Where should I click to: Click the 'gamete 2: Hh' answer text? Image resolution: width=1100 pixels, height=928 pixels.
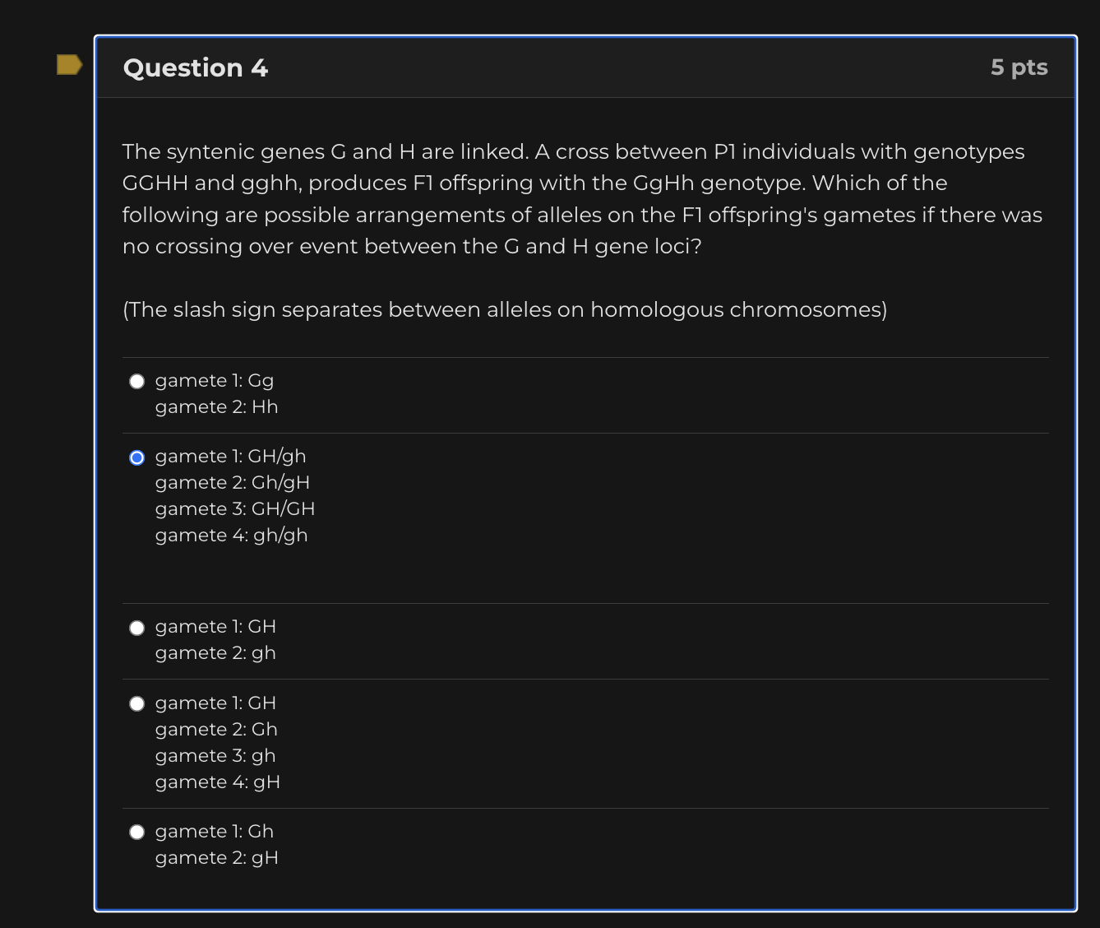217,407
